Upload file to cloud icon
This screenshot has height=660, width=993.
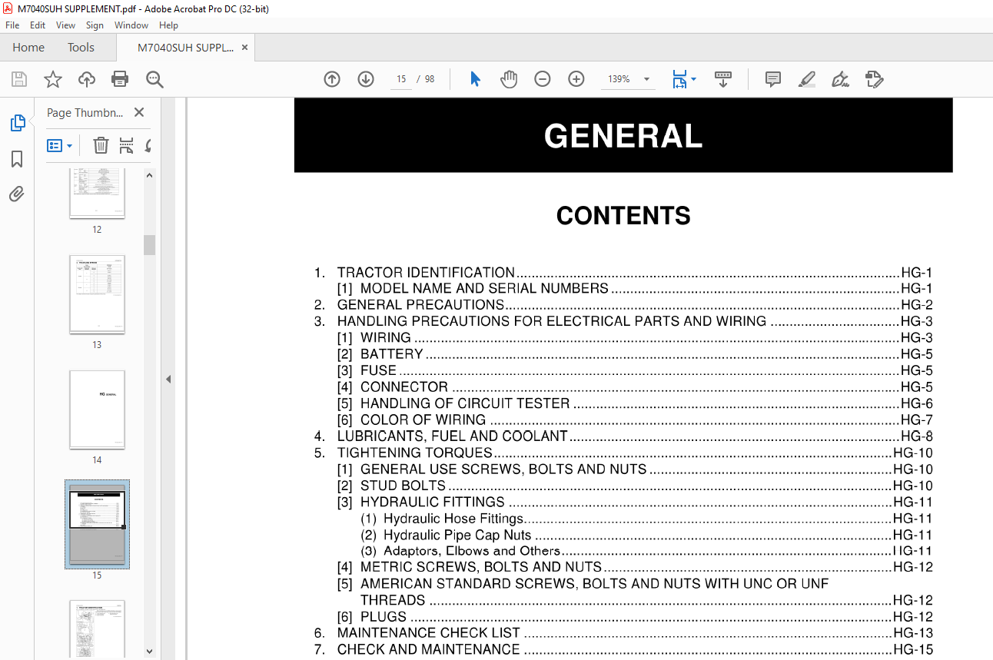(x=87, y=79)
